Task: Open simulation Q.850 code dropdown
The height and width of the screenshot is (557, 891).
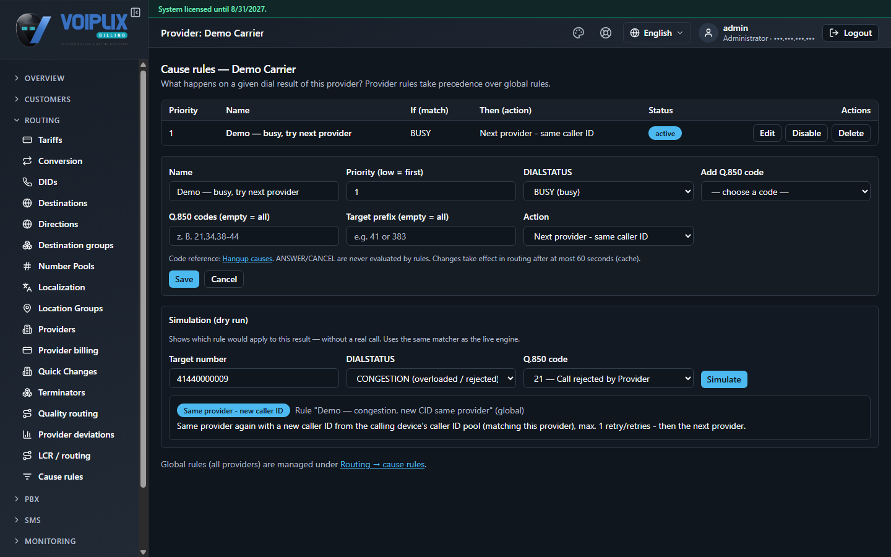Action: click(x=608, y=379)
